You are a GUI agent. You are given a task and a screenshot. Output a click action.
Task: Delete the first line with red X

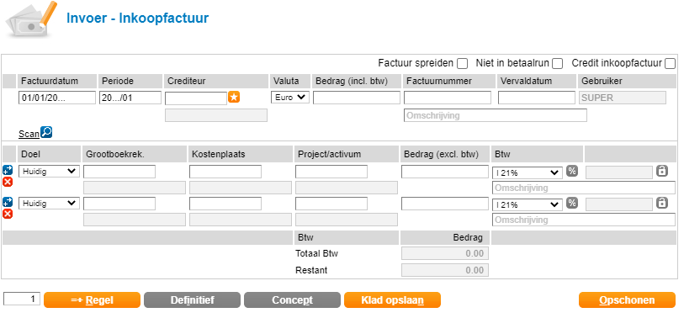tap(8, 182)
